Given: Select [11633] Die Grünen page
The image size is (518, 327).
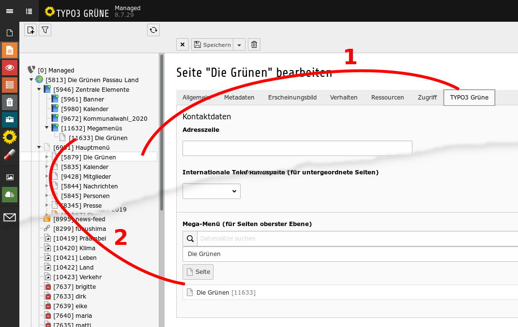Looking at the screenshot, I should click(98, 138).
